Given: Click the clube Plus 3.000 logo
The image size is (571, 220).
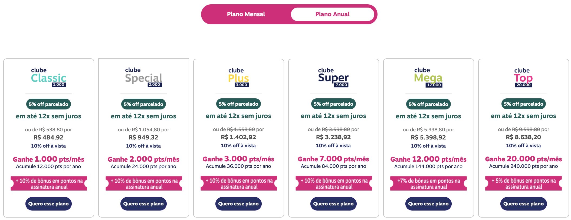Looking at the screenshot, I should [x=238, y=77].
